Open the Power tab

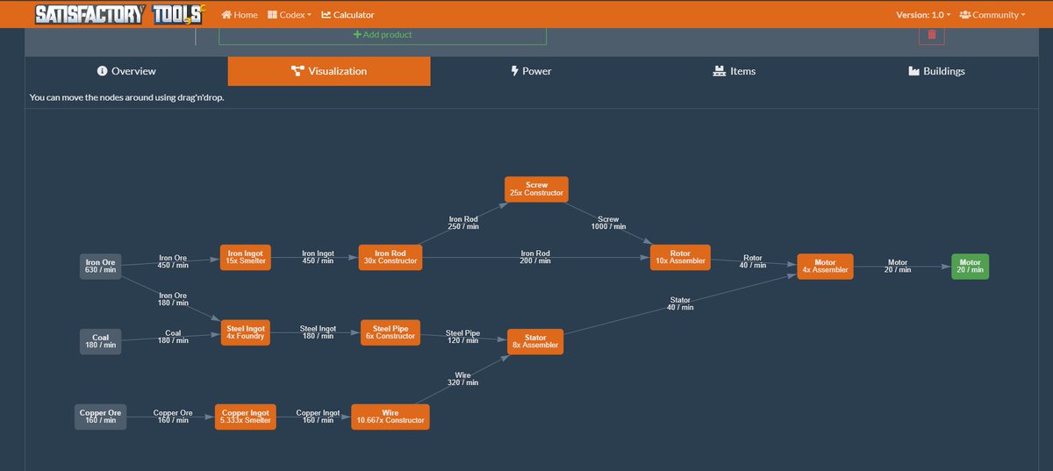point(531,71)
